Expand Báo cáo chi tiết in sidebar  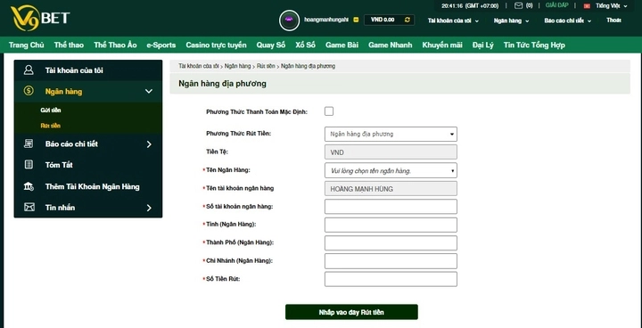[x=149, y=144]
